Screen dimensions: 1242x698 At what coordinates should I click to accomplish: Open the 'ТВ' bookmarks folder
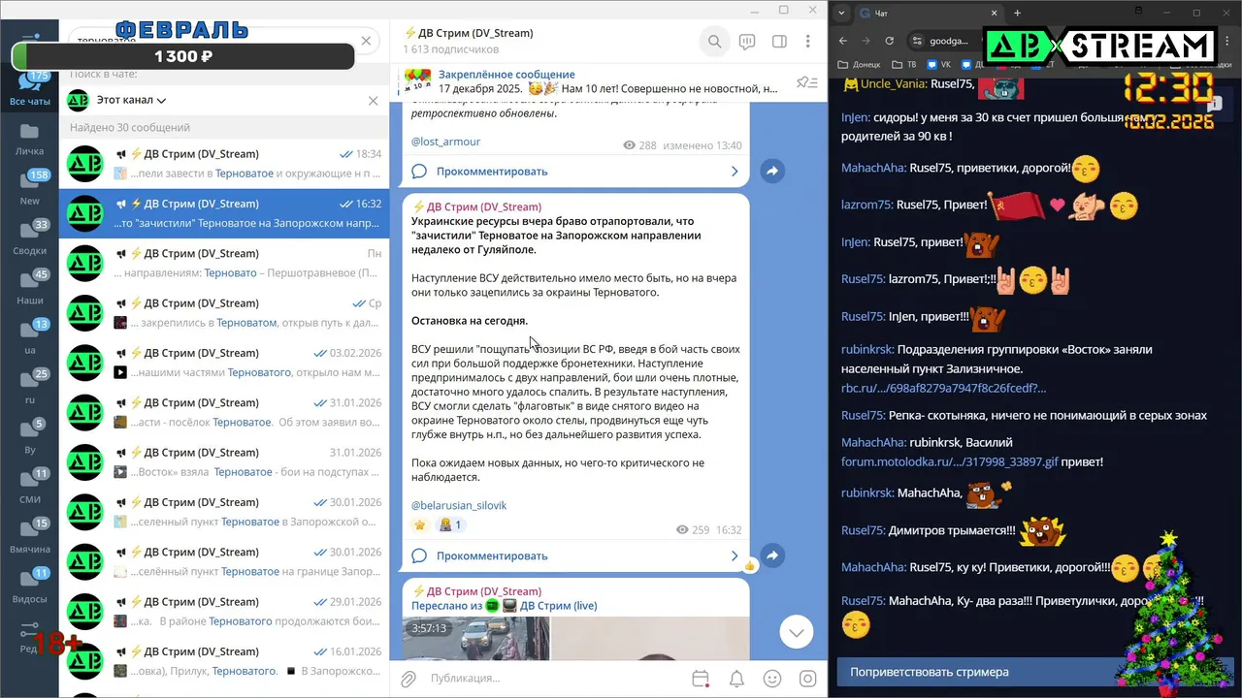[903, 65]
